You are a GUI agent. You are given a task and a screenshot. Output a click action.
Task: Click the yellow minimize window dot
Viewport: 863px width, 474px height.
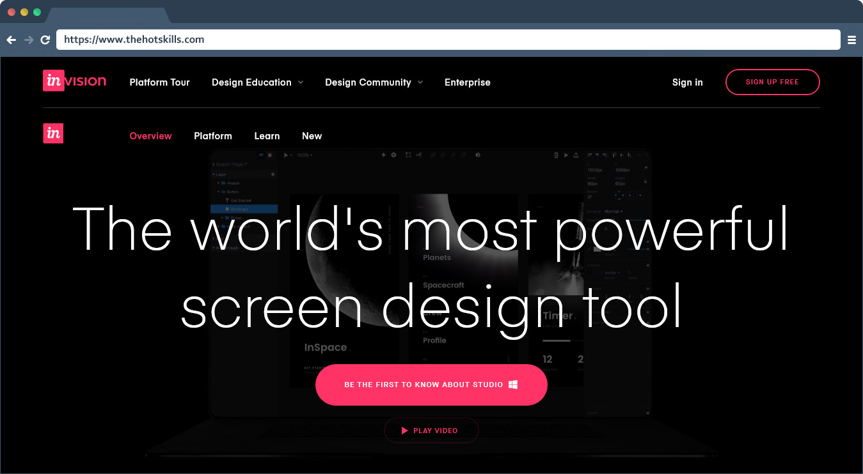[x=24, y=12]
